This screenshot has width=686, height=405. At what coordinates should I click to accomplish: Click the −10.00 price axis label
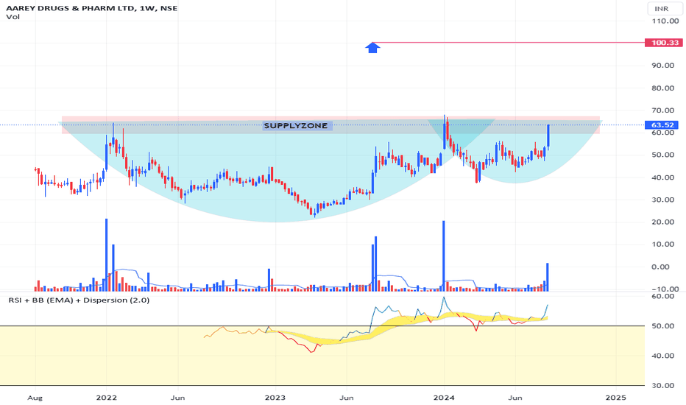point(665,289)
